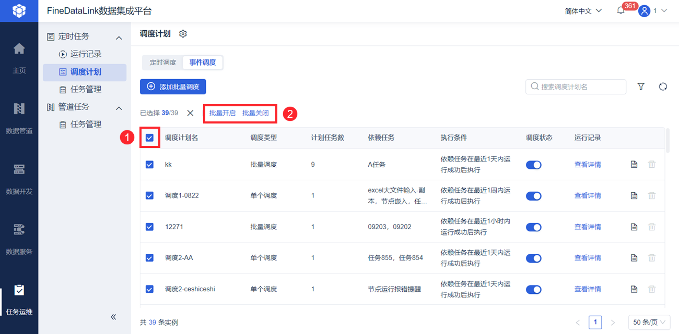
Task: Open the 简体中文 language dropdown
Action: point(583,11)
